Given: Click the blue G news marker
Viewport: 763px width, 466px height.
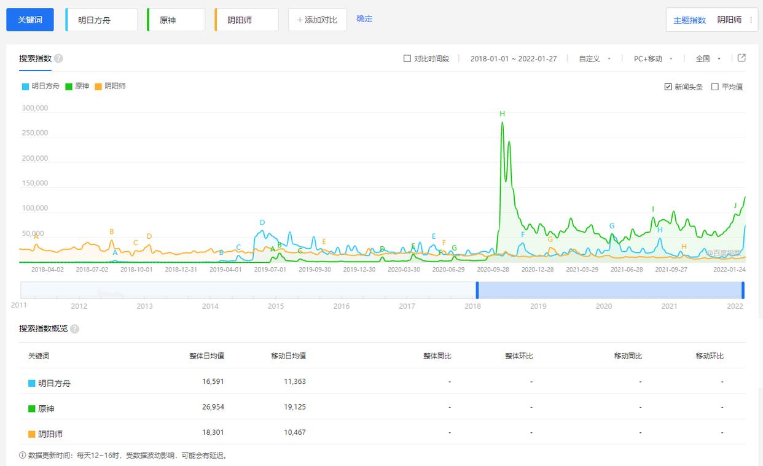Looking at the screenshot, I should click(612, 226).
